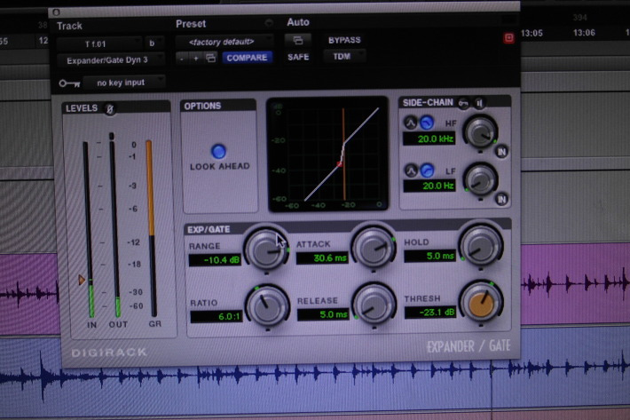Click the Range value field -10.4 dB

click(215, 260)
